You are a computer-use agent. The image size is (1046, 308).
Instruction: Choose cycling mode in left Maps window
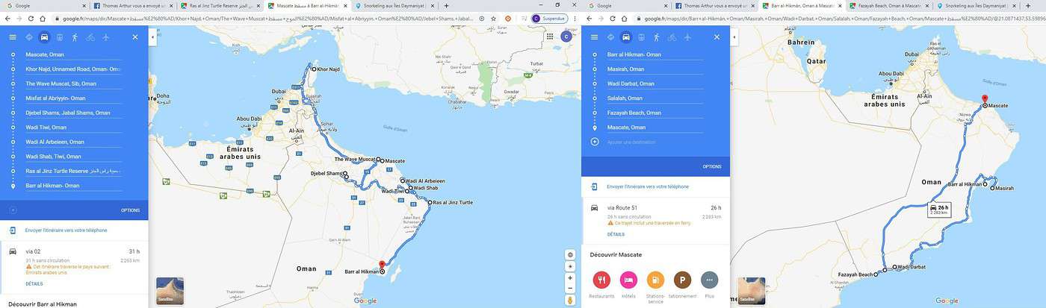pyautogui.click(x=90, y=37)
